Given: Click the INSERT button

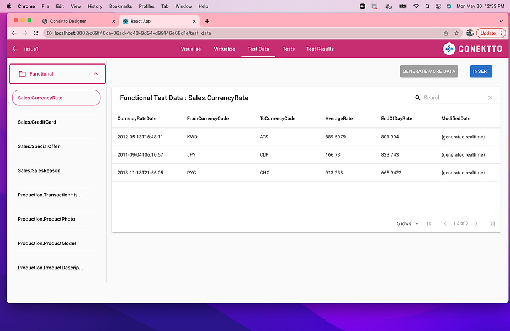Looking at the screenshot, I should [x=481, y=71].
